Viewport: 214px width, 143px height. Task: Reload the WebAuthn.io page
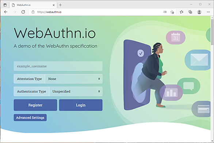23,12
